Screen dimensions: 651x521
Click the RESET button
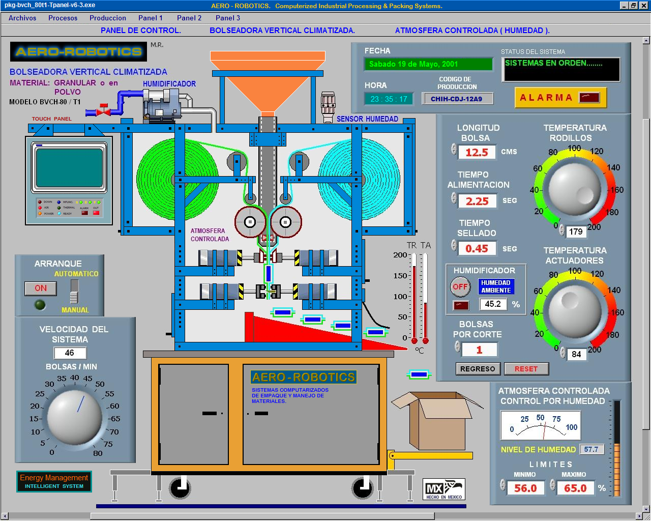pyautogui.click(x=526, y=369)
